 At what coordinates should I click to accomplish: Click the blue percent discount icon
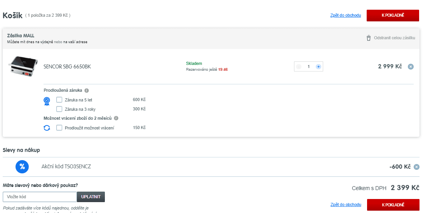(22, 167)
